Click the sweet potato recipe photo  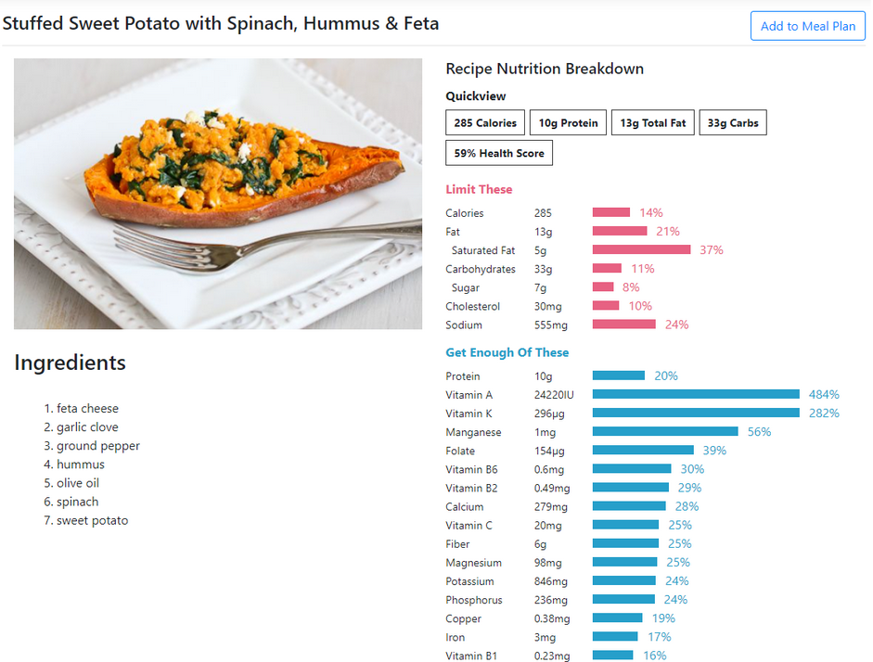tap(217, 193)
